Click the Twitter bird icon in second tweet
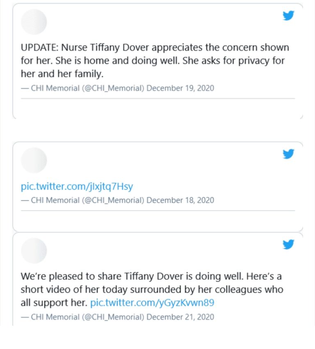Screen dimensions: 315x349 click(288, 154)
